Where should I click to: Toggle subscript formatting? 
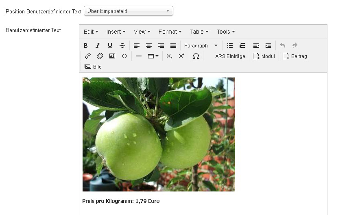(x=170, y=56)
